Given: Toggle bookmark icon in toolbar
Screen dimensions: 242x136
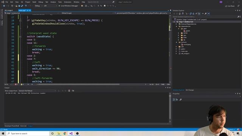Looking at the screenshot, I should click(x=105, y=6).
